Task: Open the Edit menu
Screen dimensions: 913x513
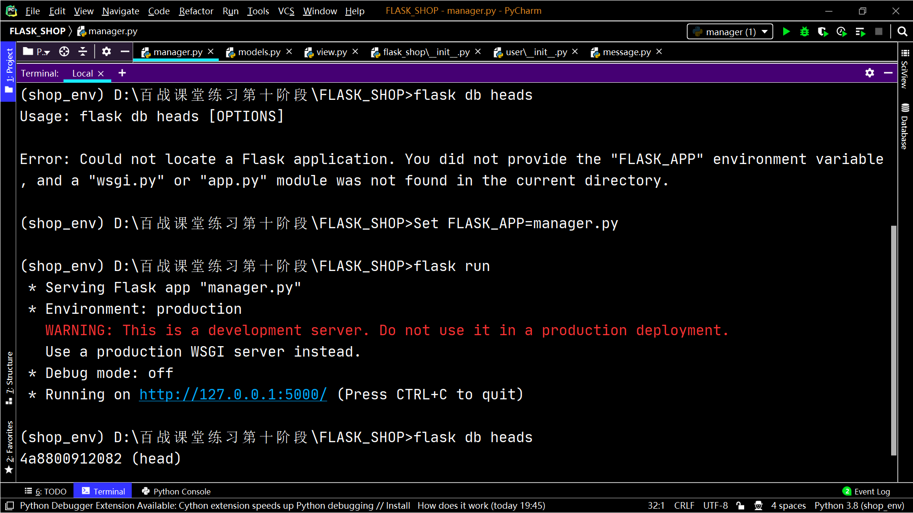Action: click(57, 11)
